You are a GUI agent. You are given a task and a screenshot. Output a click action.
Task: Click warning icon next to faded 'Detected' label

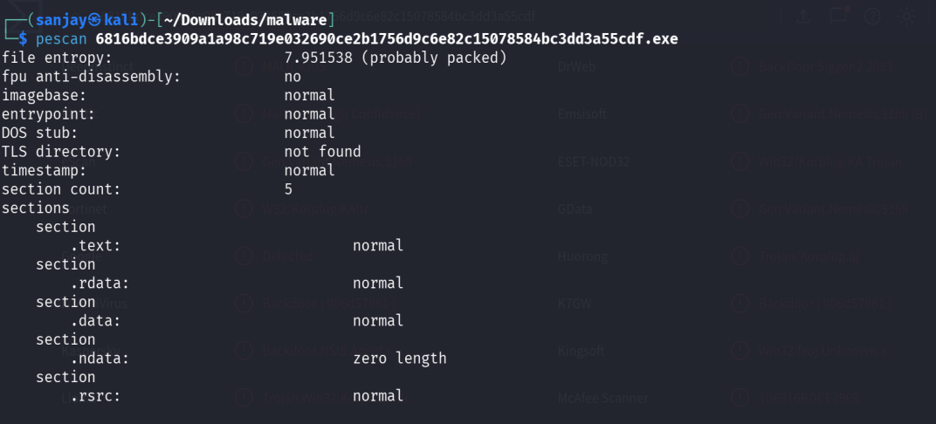click(243, 256)
